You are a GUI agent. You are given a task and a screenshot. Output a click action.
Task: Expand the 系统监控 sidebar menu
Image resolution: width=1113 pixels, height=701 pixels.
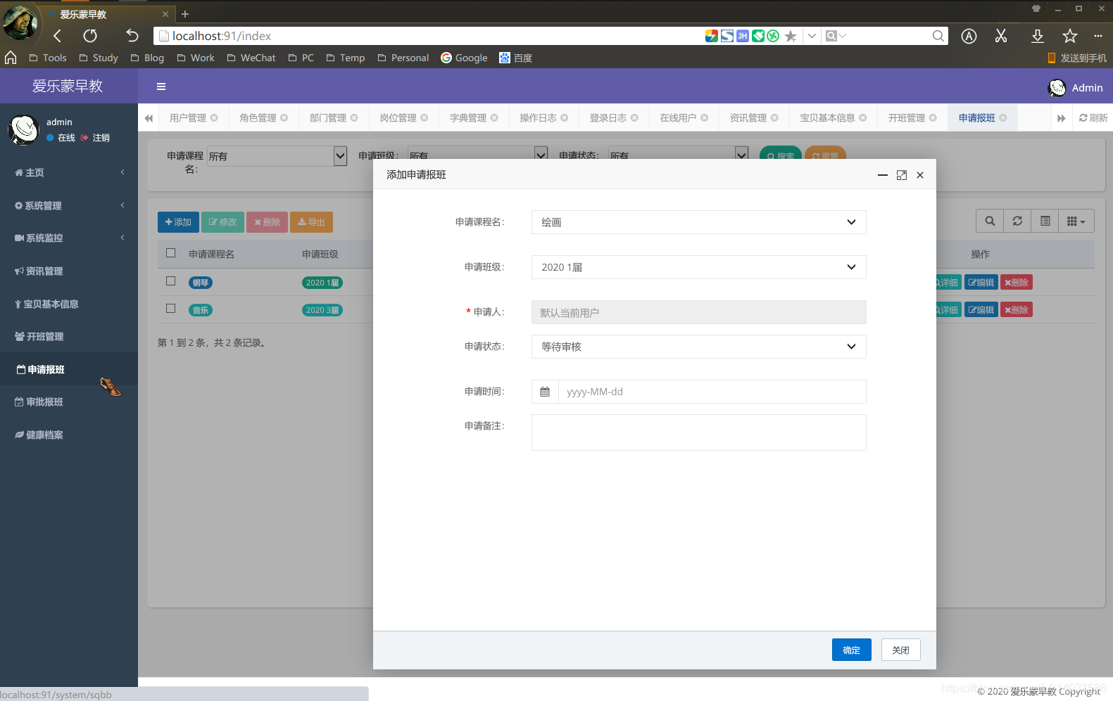(69, 238)
